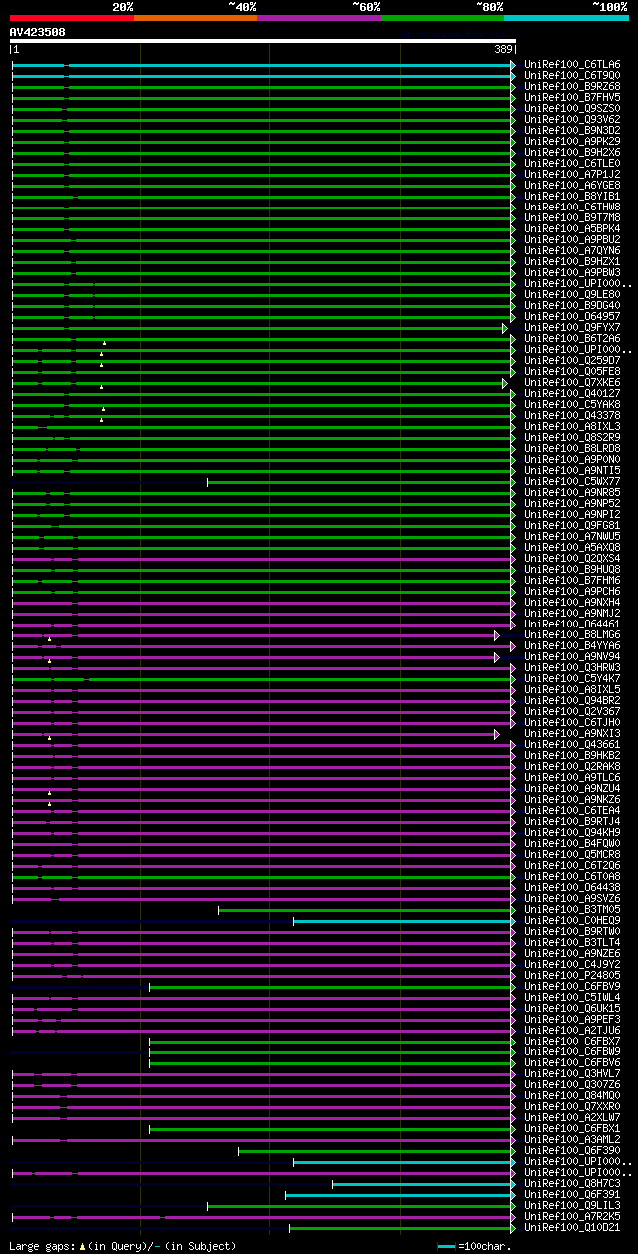Screen dimensions: 638x1254
Task: Click hit label UniRef100_A9NXH4
Action: [x=572, y=602]
